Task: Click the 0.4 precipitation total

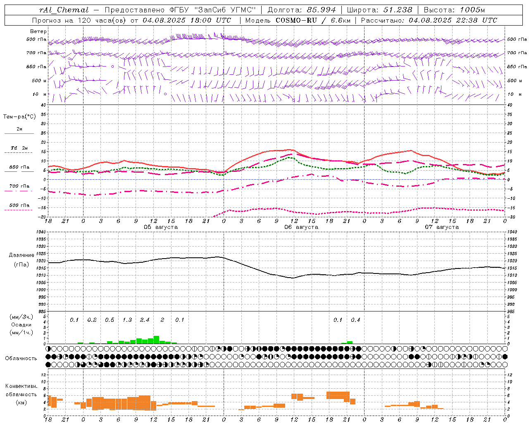Action: [355, 320]
